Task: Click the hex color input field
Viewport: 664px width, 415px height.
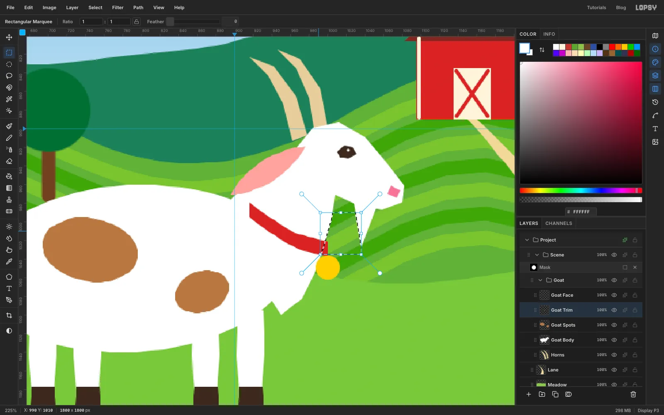Action: 581,212
